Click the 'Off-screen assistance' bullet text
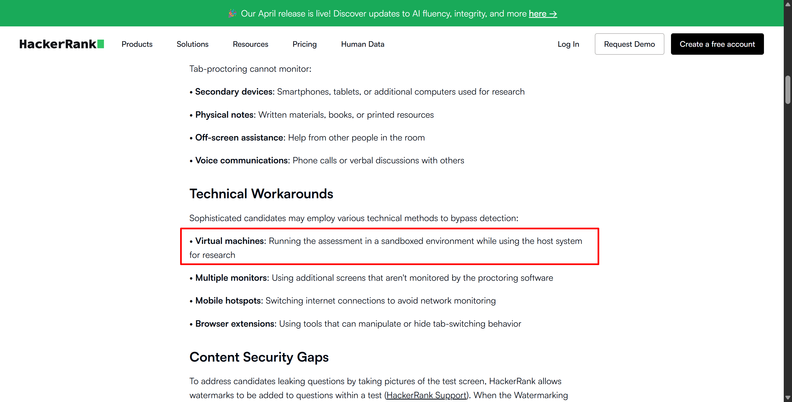 pyautogui.click(x=307, y=137)
